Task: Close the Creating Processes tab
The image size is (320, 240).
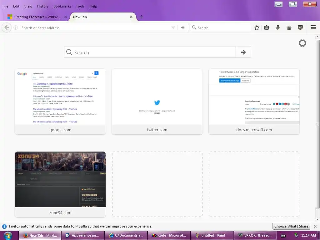Action: point(66,17)
